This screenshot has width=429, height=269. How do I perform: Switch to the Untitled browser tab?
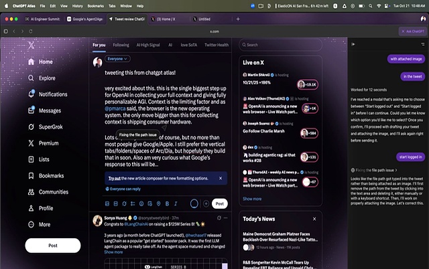pyautogui.click(x=204, y=19)
